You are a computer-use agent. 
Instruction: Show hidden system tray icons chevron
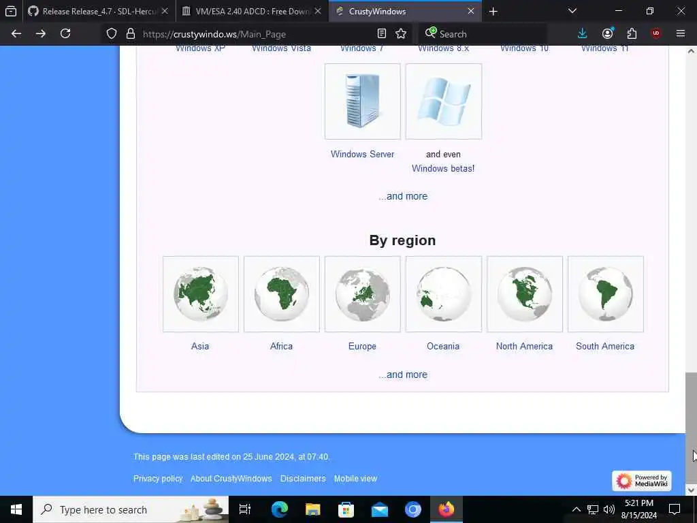576,509
